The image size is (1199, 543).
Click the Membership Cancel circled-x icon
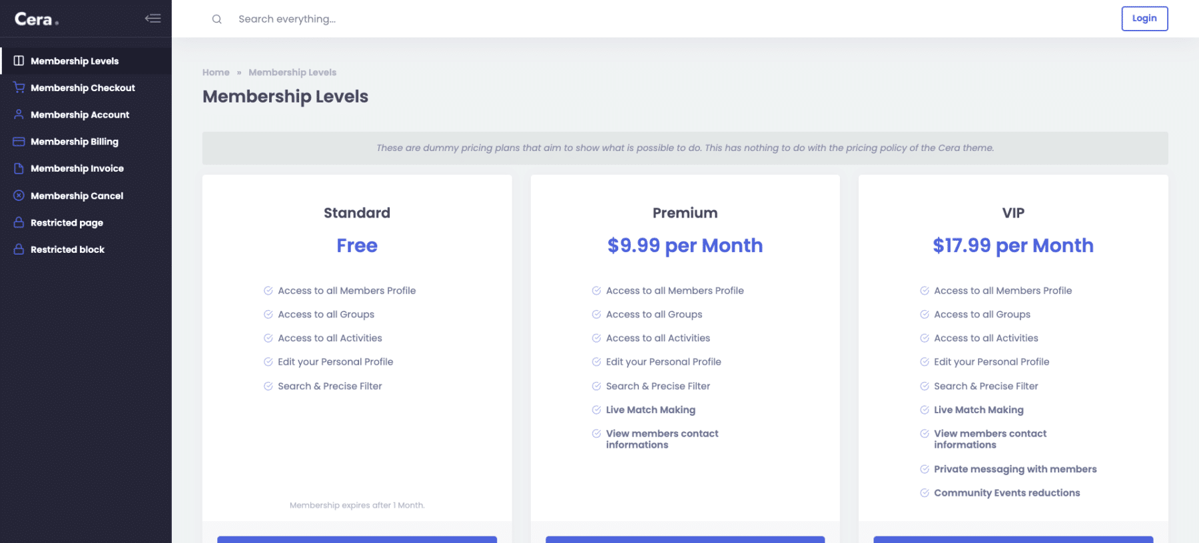click(x=18, y=195)
